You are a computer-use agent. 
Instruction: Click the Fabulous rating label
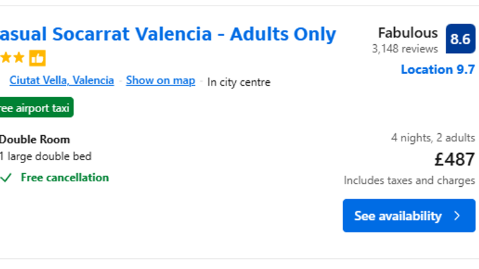pos(408,33)
